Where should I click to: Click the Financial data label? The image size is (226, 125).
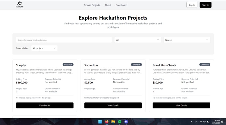click(x=22, y=48)
